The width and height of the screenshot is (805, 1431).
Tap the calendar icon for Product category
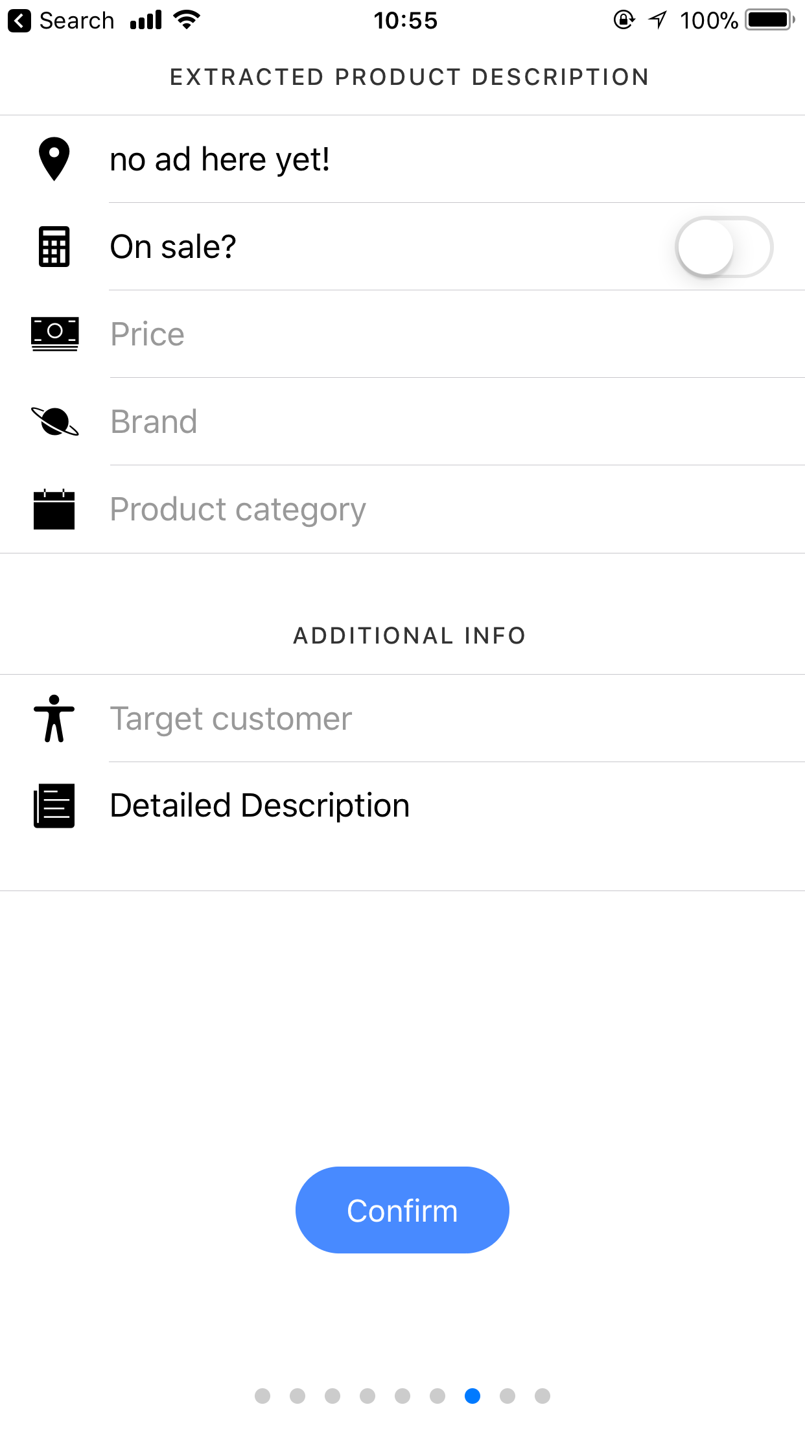[x=54, y=509]
